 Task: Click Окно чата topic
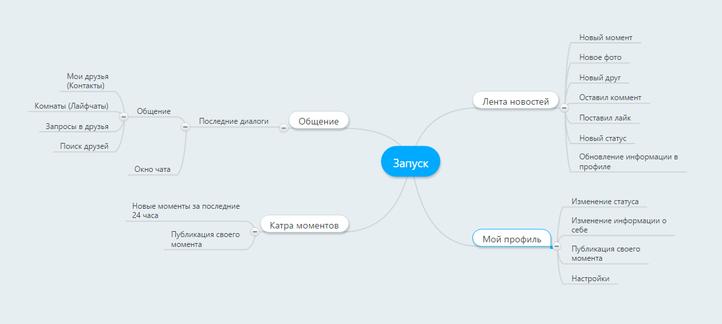click(152, 169)
